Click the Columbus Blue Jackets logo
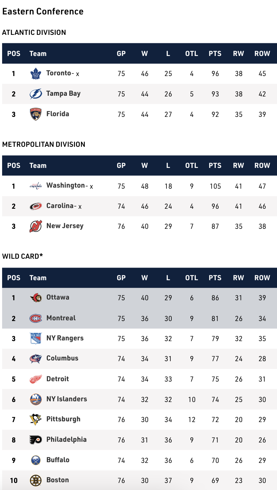Screen dimensions: 277x490 pyautogui.click(x=36, y=359)
